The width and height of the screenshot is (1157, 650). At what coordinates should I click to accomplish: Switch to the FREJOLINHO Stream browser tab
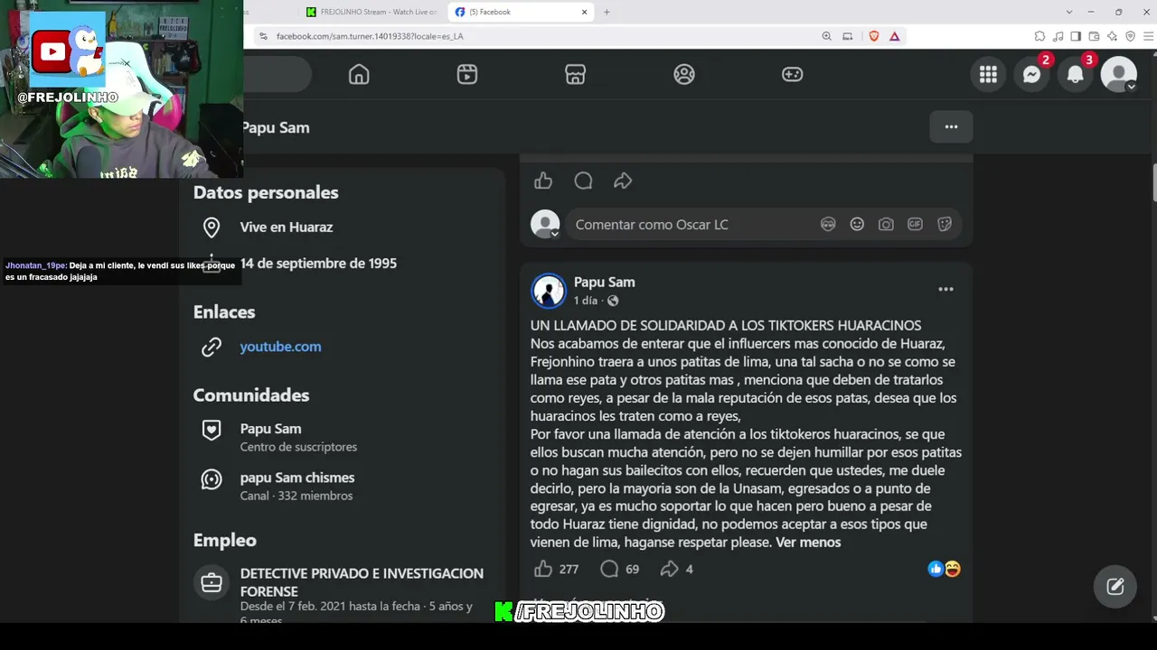[x=372, y=12]
